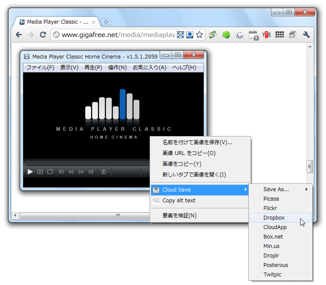
Task: Click the horizontal scrollbar left arrow
Action: [x=15, y=215]
